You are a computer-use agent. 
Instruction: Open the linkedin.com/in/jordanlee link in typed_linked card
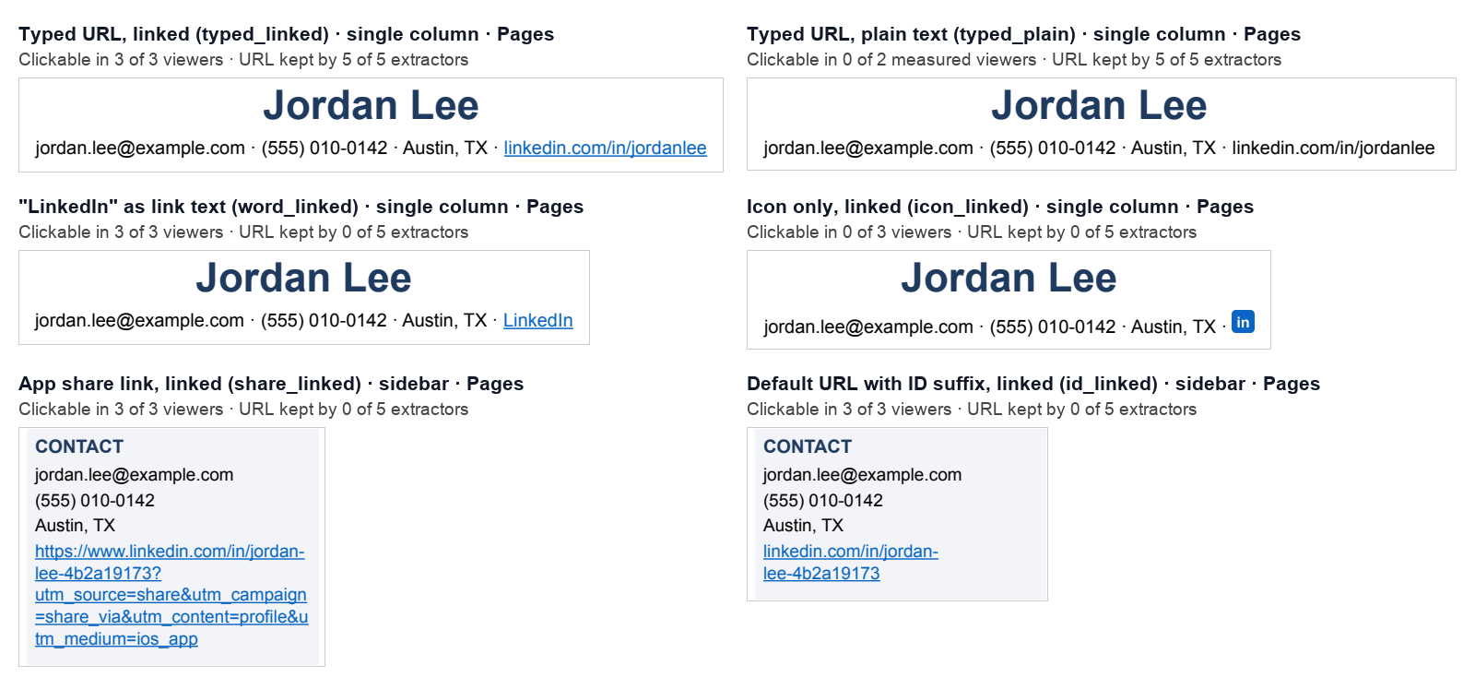[605, 148]
